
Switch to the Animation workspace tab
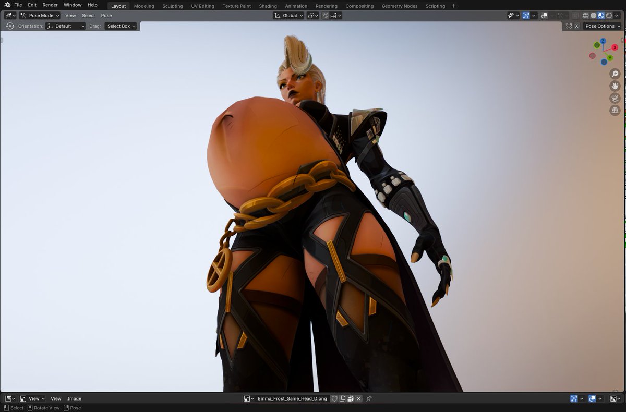pyautogui.click(x=296, y=6)
